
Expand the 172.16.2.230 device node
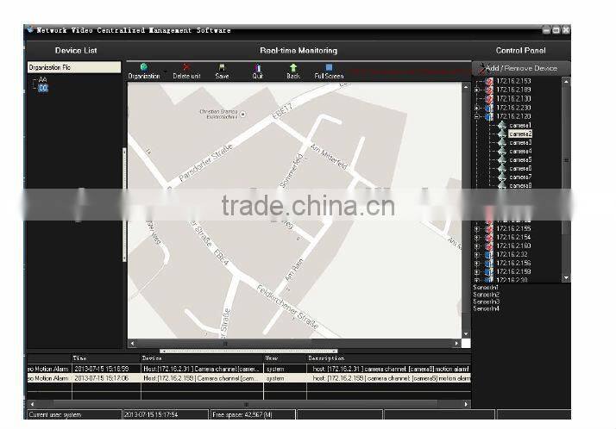[x=478, y=108]
